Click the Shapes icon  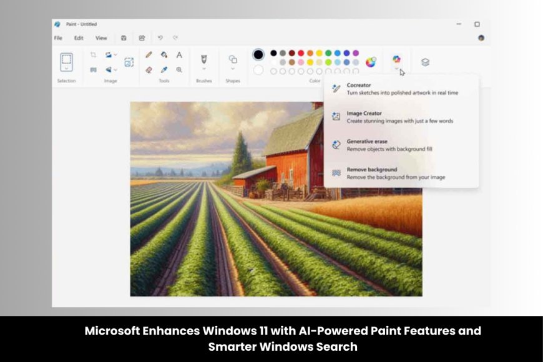click(x=233, y=59)
